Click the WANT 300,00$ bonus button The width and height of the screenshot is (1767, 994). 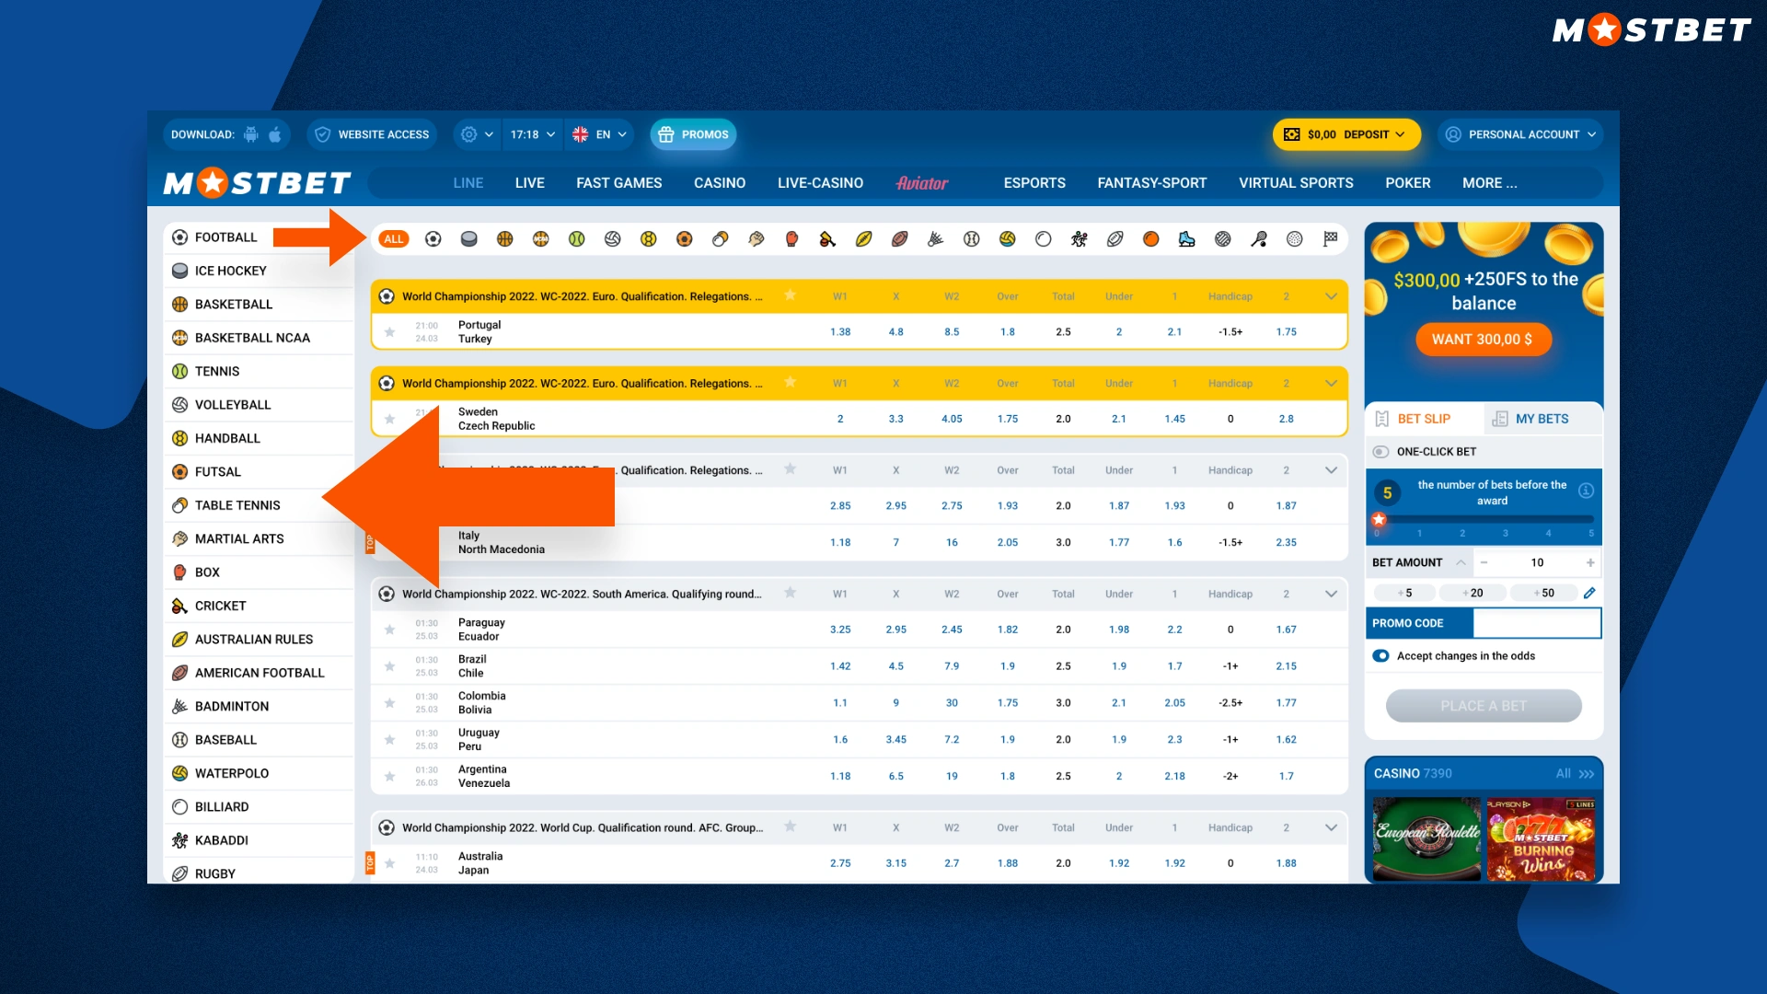click(1483, 339)
